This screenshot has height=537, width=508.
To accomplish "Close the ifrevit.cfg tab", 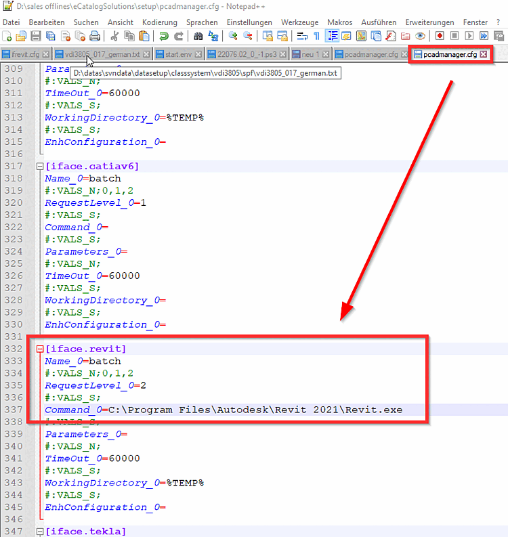I will pyautogui.click(x=45, y=54).
